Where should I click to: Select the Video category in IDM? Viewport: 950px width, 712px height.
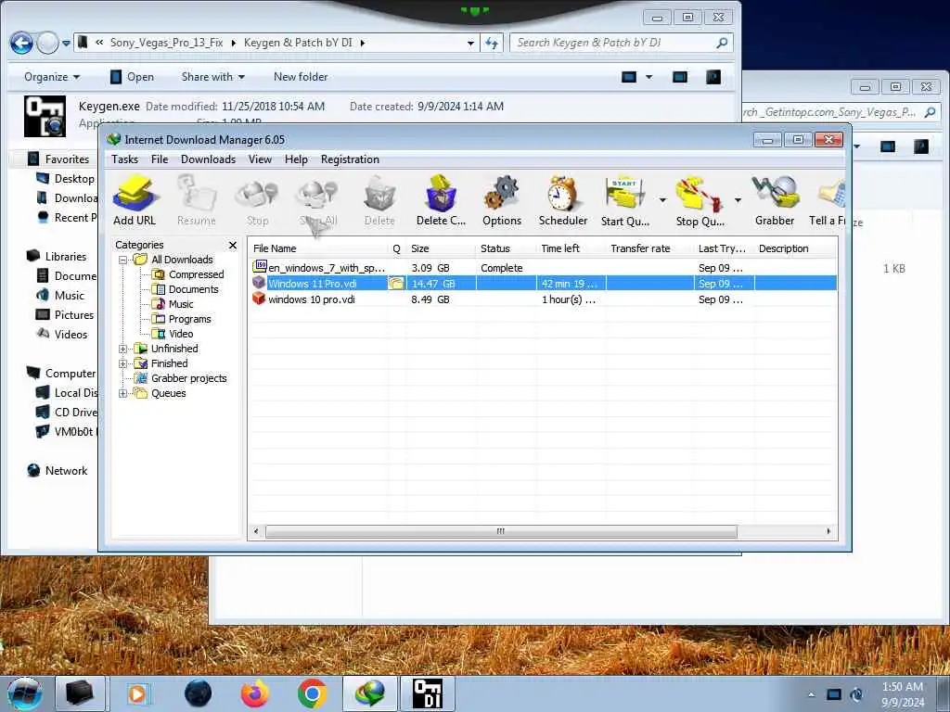[x=181, y=334]
